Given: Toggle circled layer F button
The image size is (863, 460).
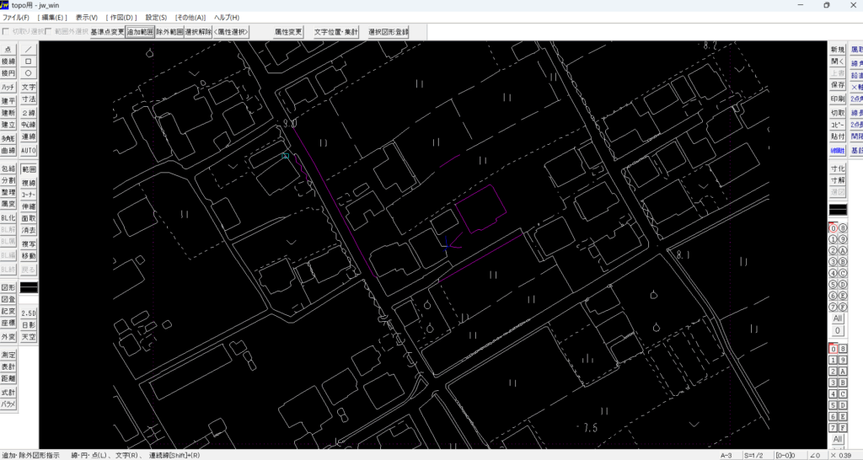Looking at the screenshot, I should pos(843,307).
